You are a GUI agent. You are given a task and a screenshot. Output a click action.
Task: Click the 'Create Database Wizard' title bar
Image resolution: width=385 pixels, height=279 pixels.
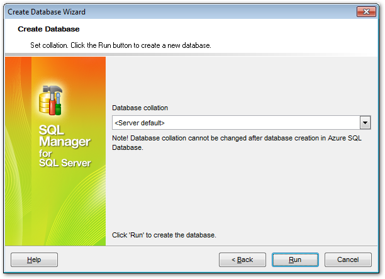point(126,11)
